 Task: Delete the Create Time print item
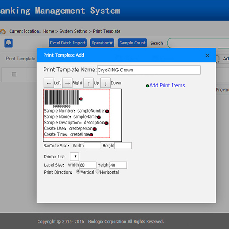pyautogui.click(x=91, y=135)
